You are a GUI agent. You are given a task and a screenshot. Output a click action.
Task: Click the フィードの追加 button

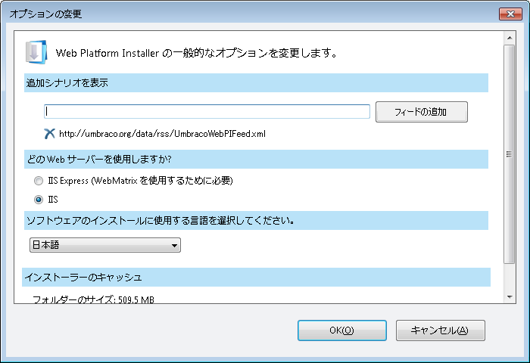pyautogui.click(x=422, y=112)
